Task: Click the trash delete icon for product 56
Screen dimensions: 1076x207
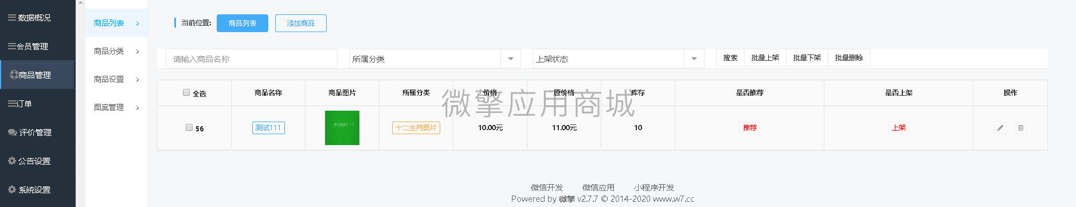Action: pyautogui.click(x=1021, y=128)
